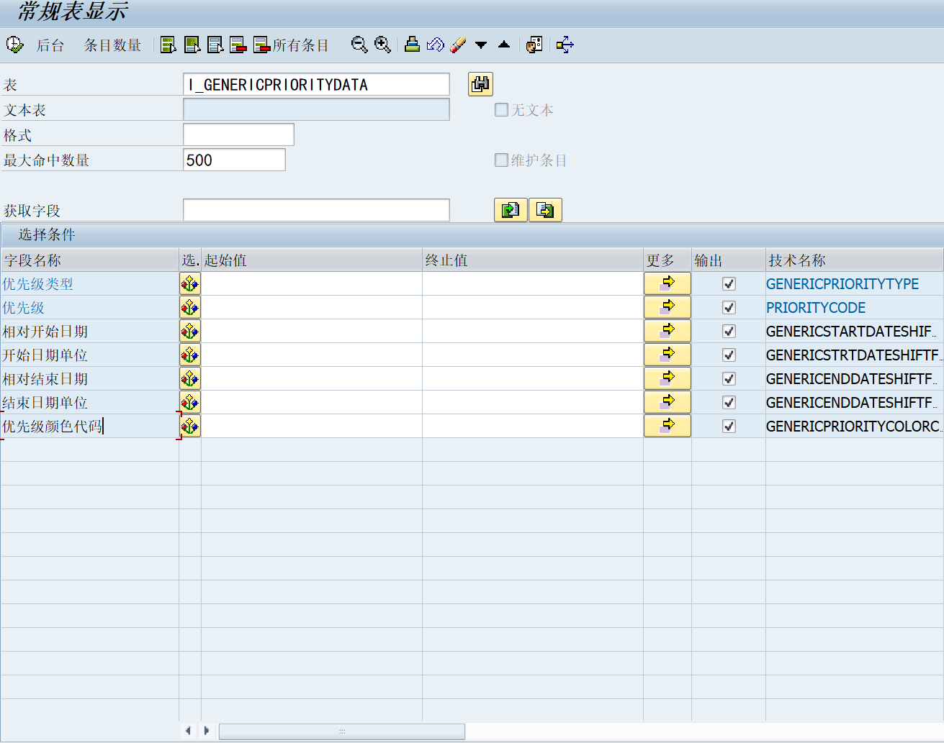Viewport: 944px width, 743px height.
Task: Click the 起始值 column header
Action: point(312,260)
